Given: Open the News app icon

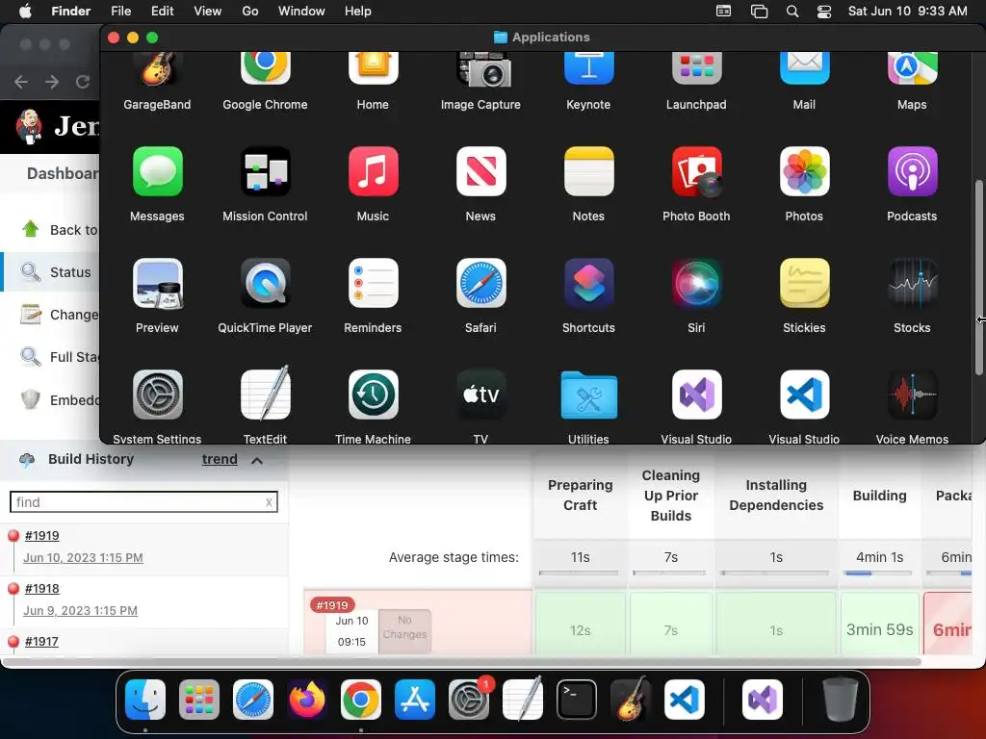Looking at the screenshot, I should click(481, 171).
